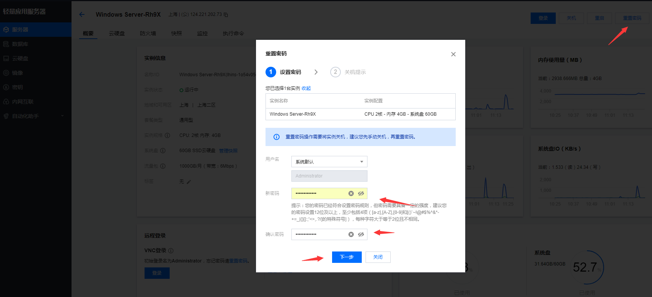Image resolution: width=652 pixels, height=297 pixels.
Task: Click the info icon next to 流量包
Action: click(x=163, y=166)
